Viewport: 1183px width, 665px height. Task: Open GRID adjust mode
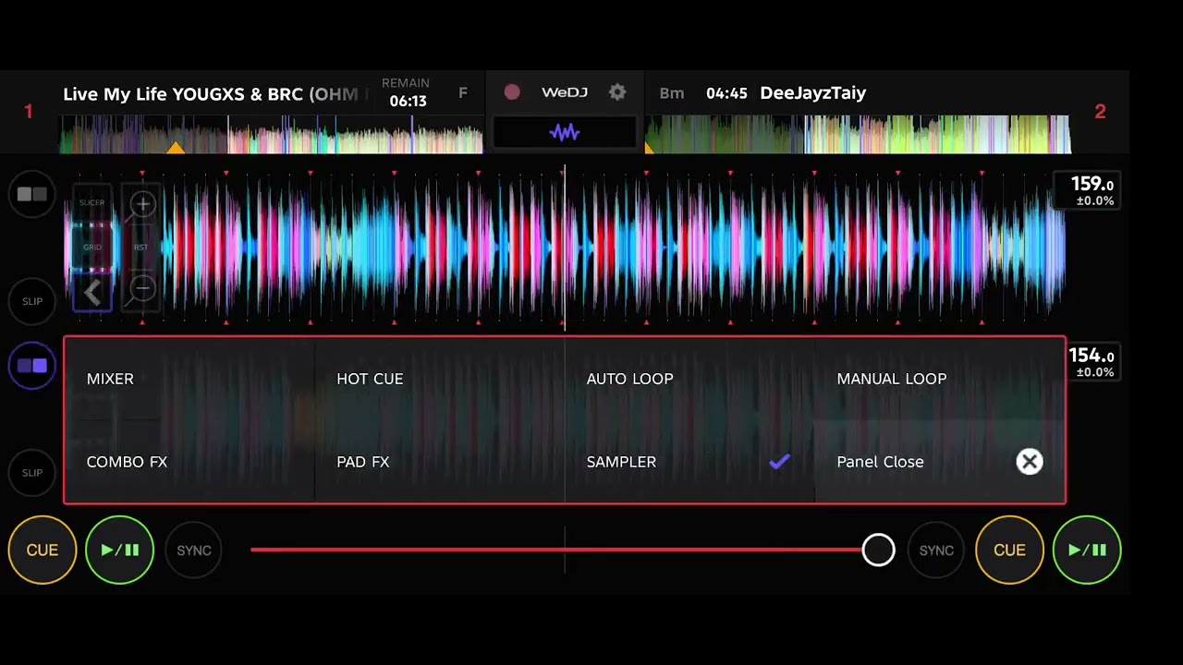tap(92, 248)
